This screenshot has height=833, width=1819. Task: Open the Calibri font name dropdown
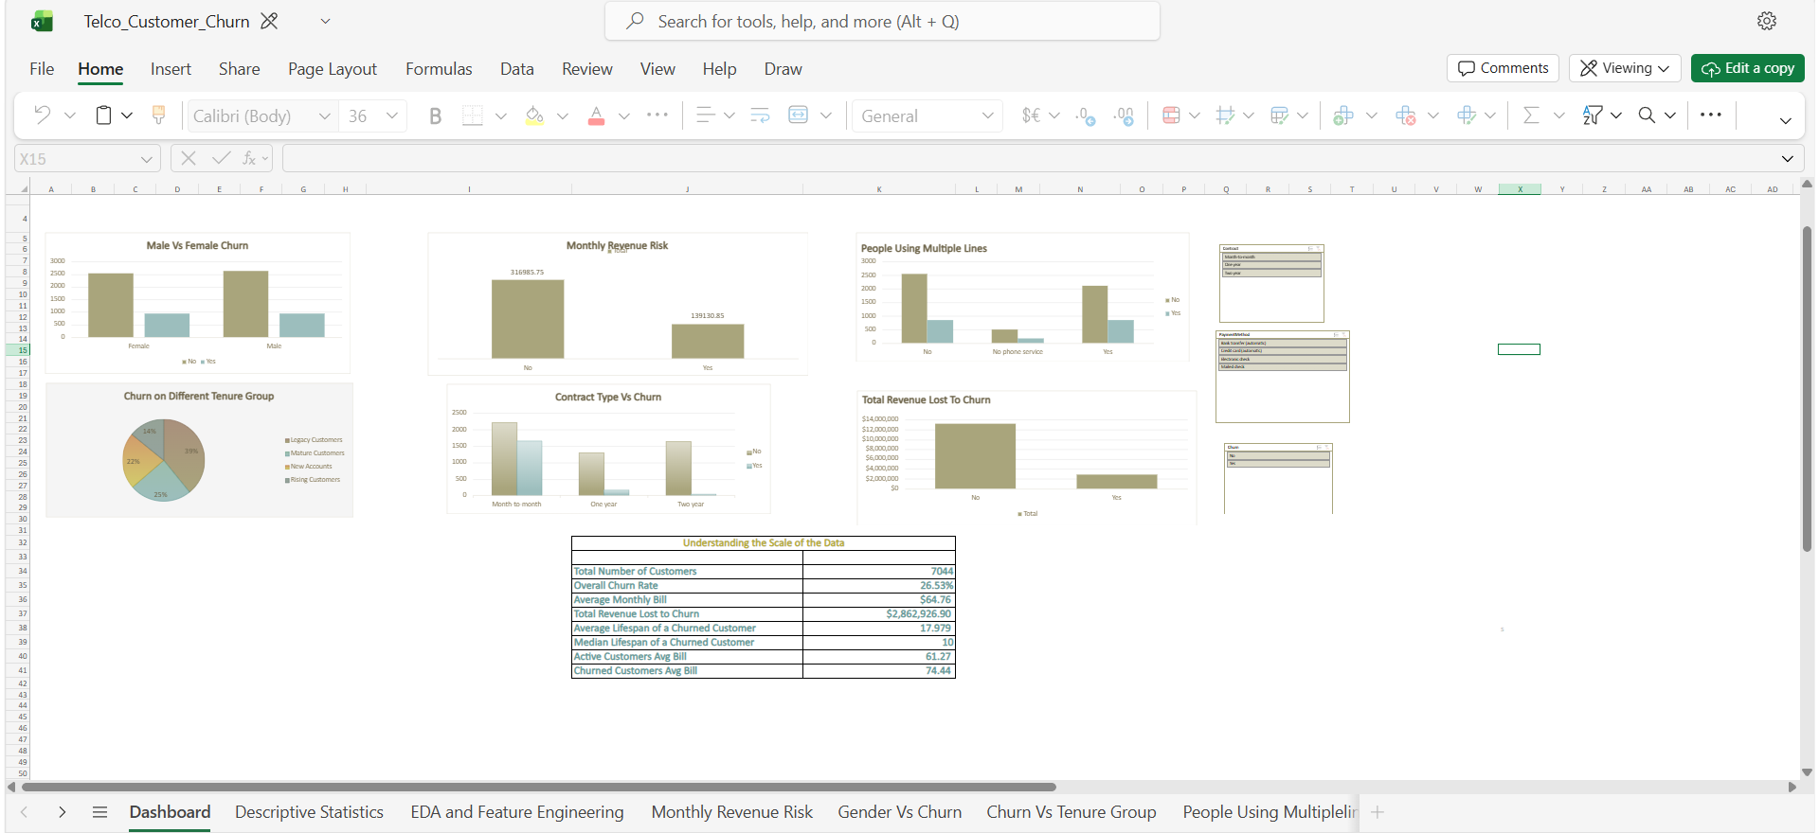tap(324, 115)
